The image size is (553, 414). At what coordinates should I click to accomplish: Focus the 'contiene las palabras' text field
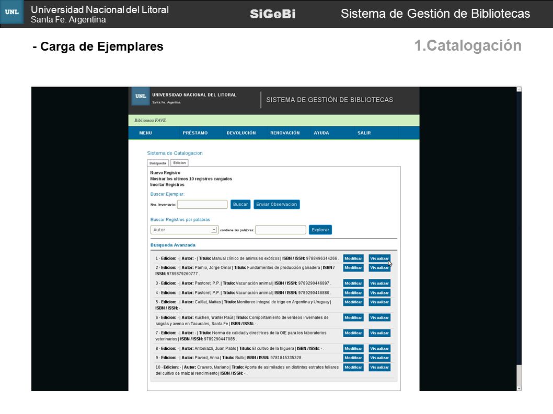[281, 230]
